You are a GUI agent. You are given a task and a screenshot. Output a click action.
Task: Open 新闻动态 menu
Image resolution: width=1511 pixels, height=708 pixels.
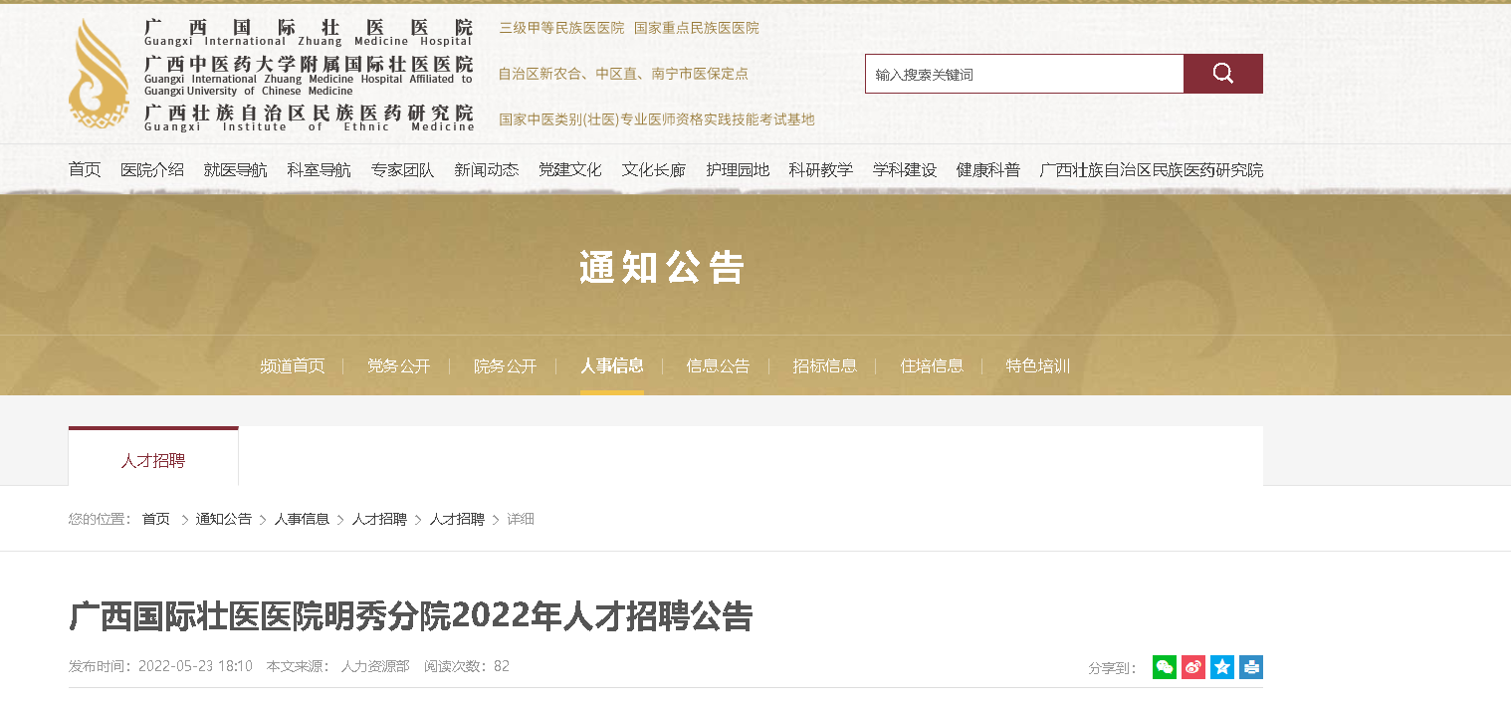[x=487, y=170]
